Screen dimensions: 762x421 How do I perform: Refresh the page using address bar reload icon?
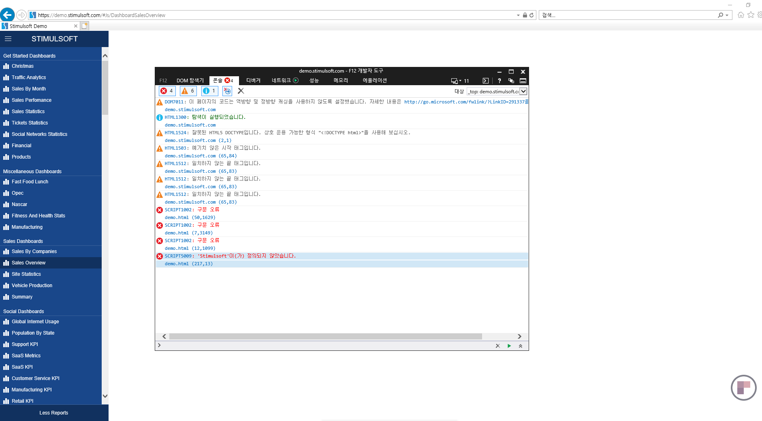(x=531, y=15)
